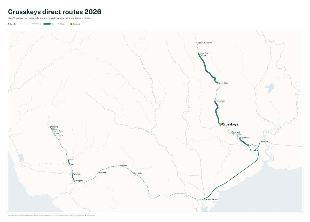Image resolution: width=310 pixels, height=222 pixels.
Task: Click the 'Trains a day' legend label
Action: click(x=12, y=24)
